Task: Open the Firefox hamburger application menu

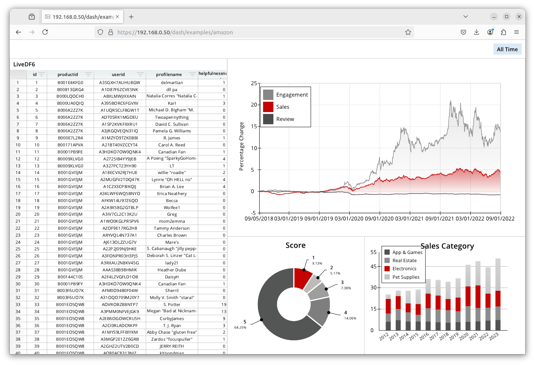Action: [x=517, y=32]
